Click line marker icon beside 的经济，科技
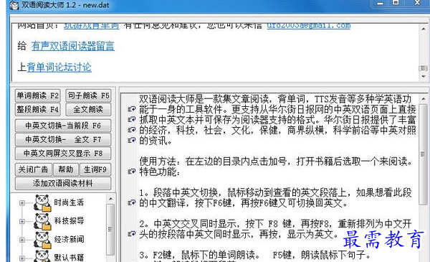 (x=132, y=130)
